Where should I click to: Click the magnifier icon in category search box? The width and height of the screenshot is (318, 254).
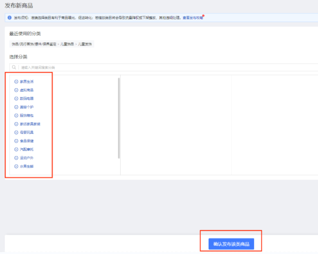pos(14,67)
